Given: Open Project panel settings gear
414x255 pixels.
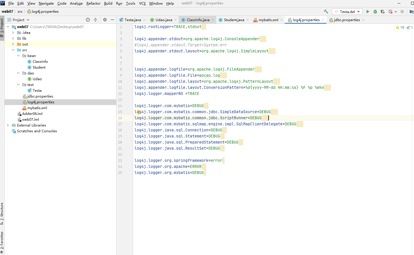Looking at the screenshot, I should (x=105, y=20).
